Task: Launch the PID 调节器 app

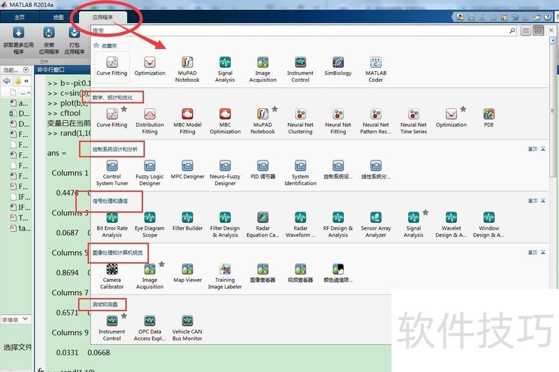Action: tap(263, 170)
